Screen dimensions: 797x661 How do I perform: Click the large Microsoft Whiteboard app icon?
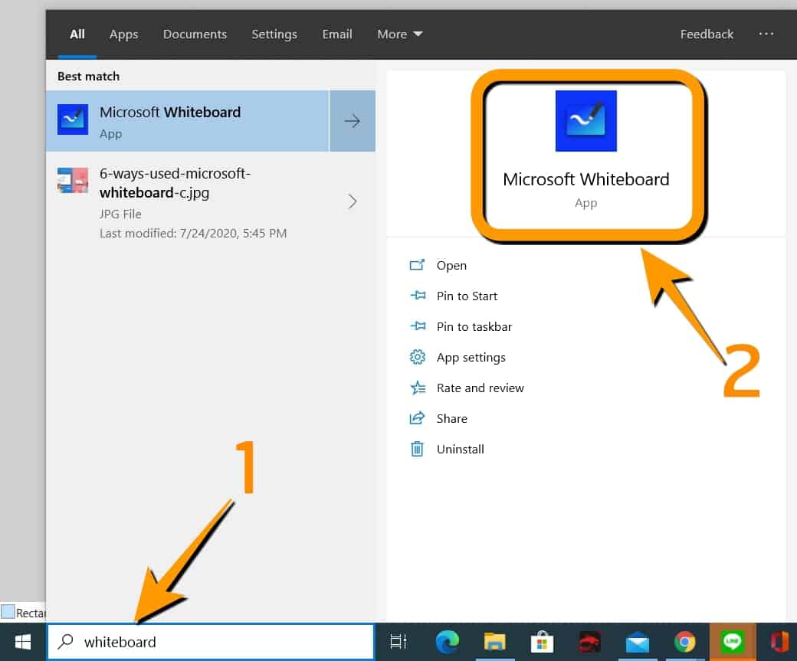tap(585, 121)
